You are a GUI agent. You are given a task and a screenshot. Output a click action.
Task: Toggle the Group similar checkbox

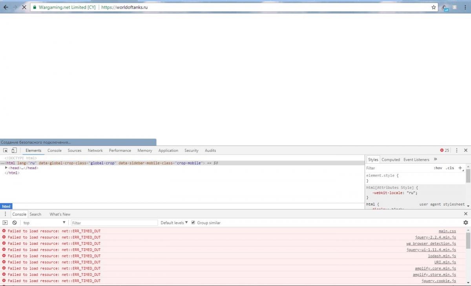pyautogui.click(x=193, y=222)
